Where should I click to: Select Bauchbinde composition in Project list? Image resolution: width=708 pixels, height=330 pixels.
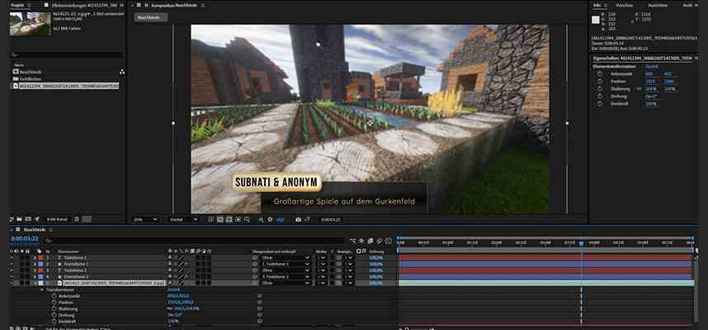click(30, 72)
